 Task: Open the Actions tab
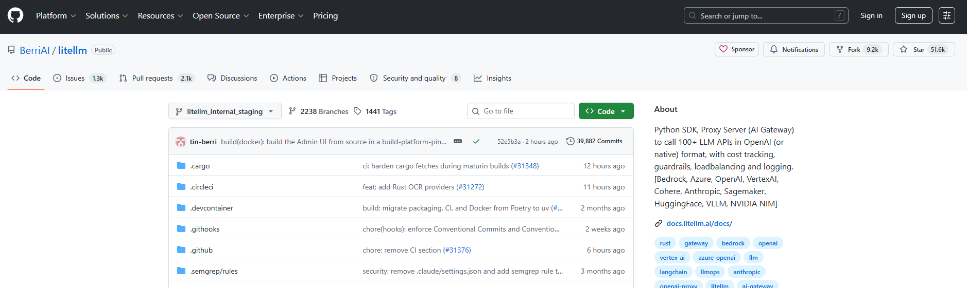point(288,78)
